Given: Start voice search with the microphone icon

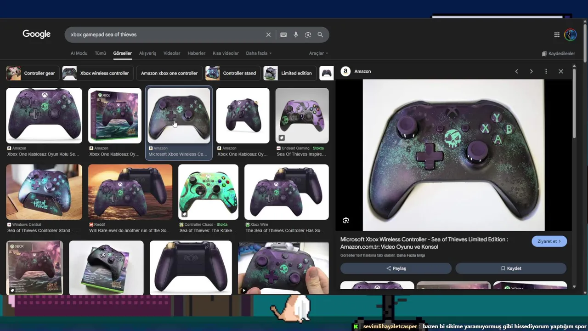Looking at the screenshot, I should pyautogui.click(x=296, y=34).
